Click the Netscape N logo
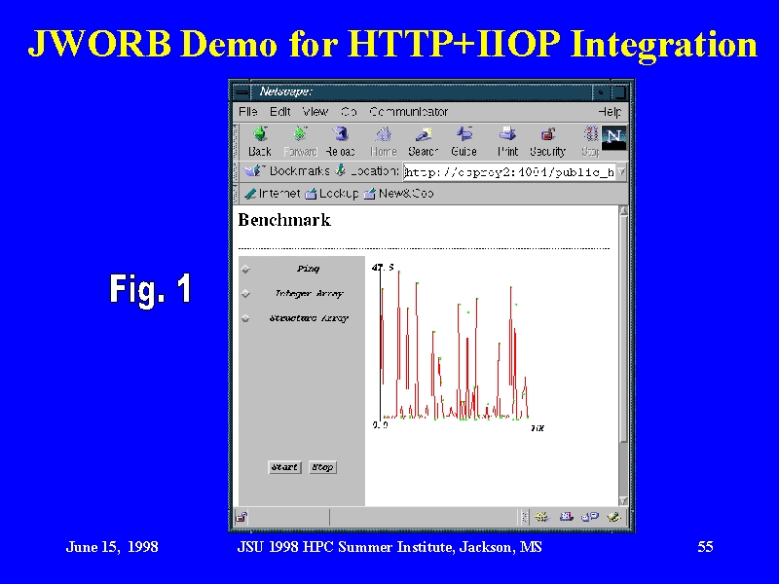The image size is (779, 584). (x=614, y=137)
